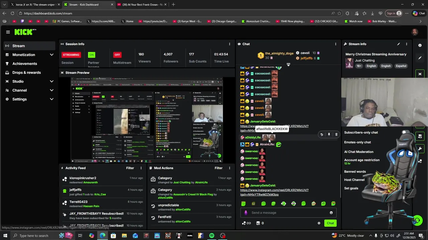Open the emoji picker in message box
The height and width of the screenshot is (240, 428).
(331, 213)
